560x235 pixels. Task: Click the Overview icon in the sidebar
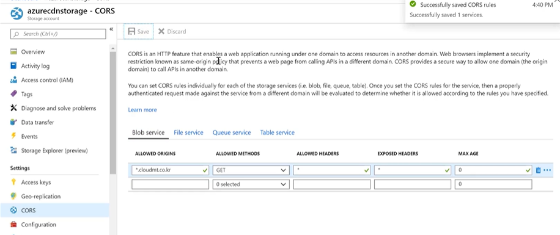13,52
